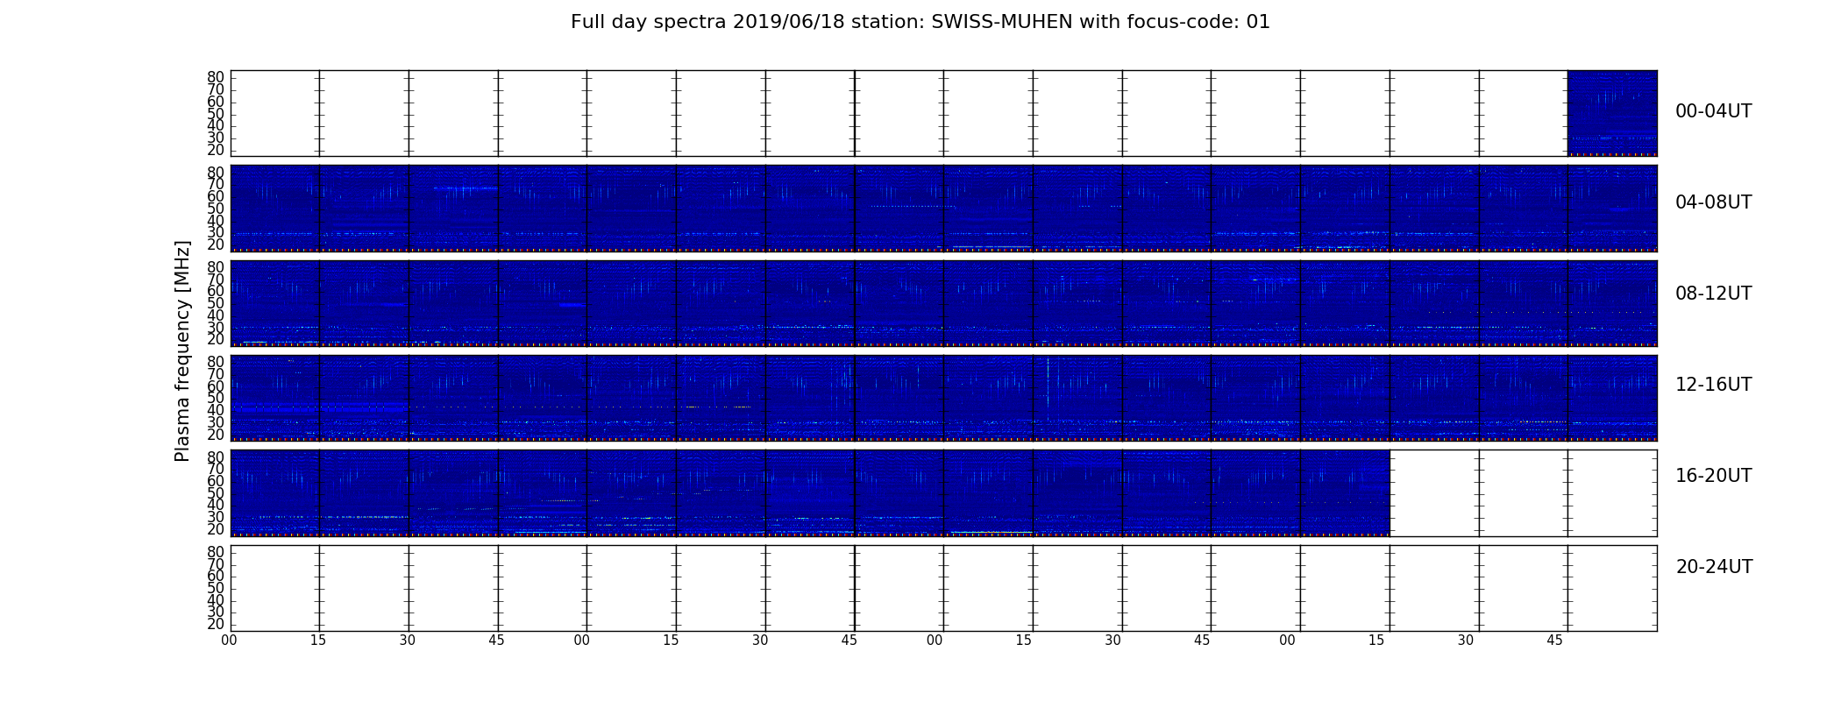Image resolution: width=1841 pixels, height=701 pixels.
Task: Click the 20 tick label in 08-12UT row
Action: (216, 339)
